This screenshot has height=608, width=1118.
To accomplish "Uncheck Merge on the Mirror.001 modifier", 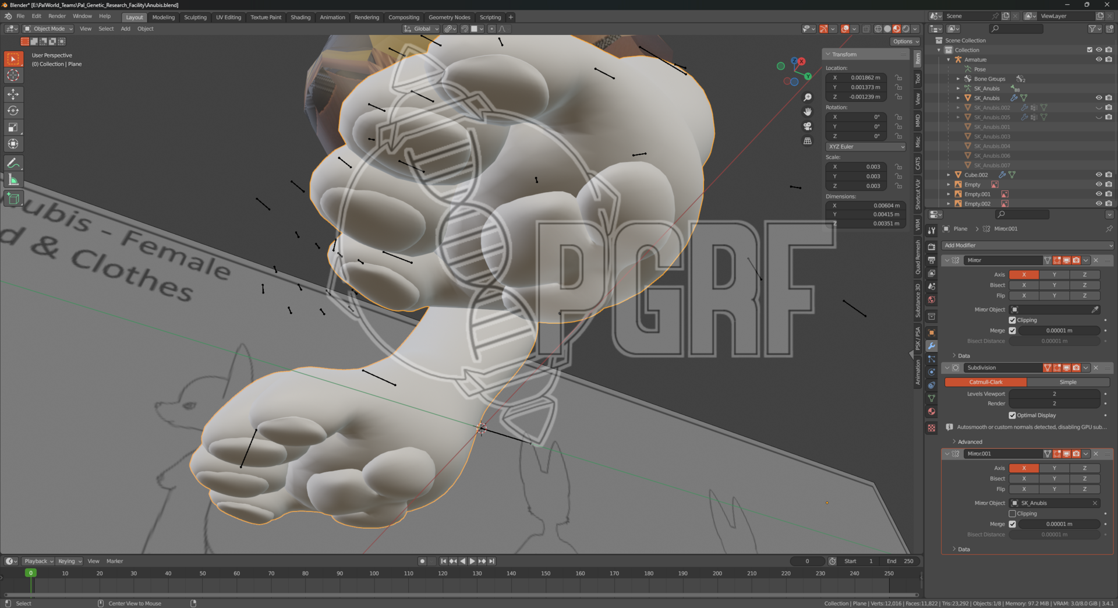I will click(x=1012, y=524).
